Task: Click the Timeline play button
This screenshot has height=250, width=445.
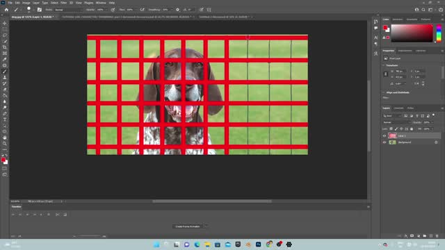Action: [27, 215]
